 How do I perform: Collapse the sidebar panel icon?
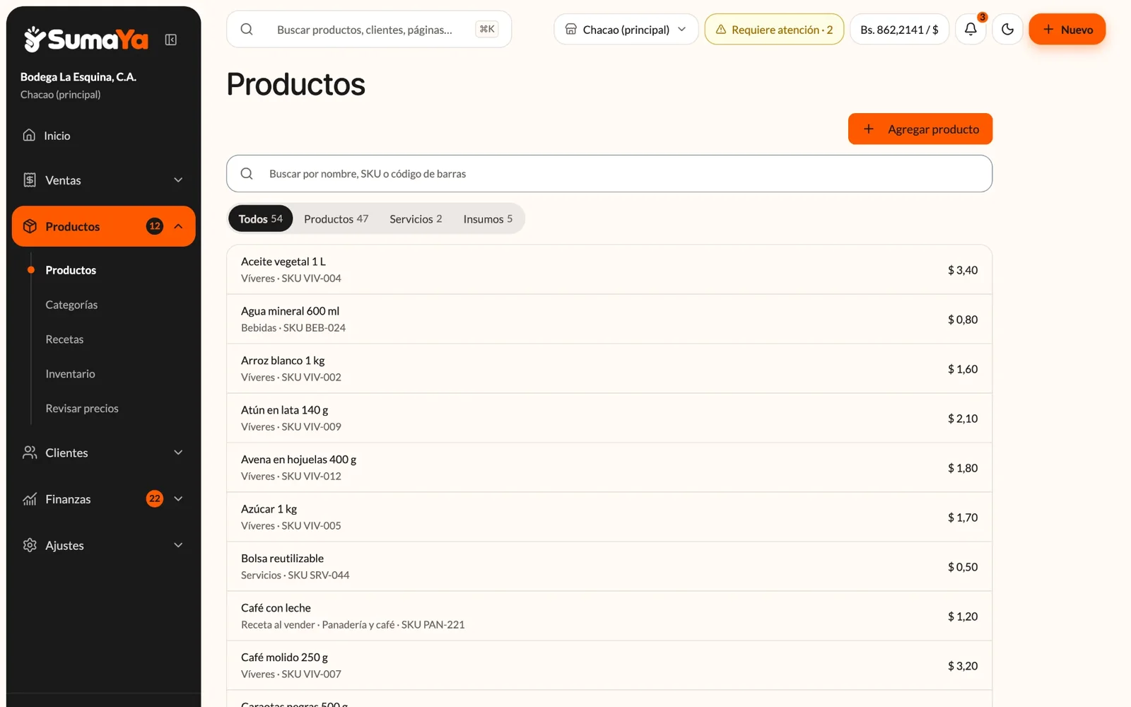coord(171,40)
